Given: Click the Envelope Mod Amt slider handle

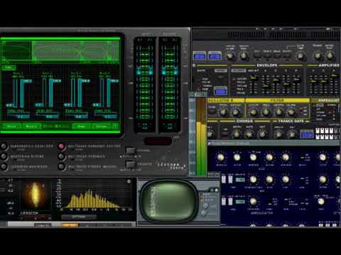Looking at the screenshot, I should coord(254,77).
